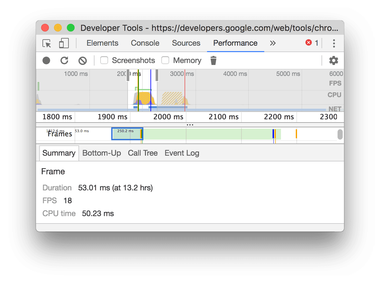The height and width of the screenshot is (283, 380).
Task: Open the Sources panel
Action: [186, 43]
